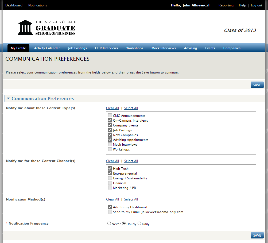Click the 'Please select your communication preferences' instruction text
The width and height of the screenshot is (268, 243).
pyautogui.click(x=92, y=72)
